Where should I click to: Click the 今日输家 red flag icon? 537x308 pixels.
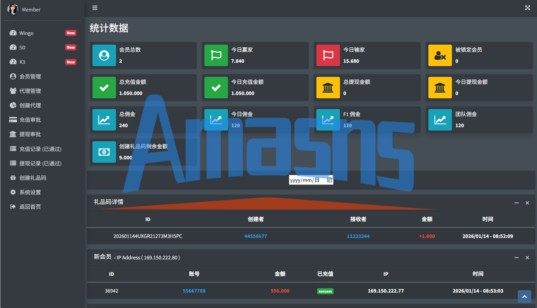[x=328, y=55]
